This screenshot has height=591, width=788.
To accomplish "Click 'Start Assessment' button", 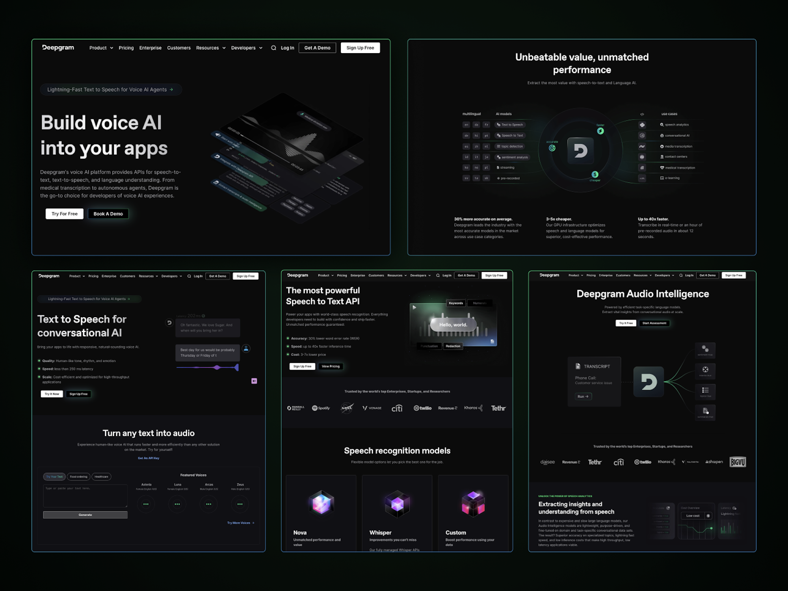I will [x=654, y=323].
